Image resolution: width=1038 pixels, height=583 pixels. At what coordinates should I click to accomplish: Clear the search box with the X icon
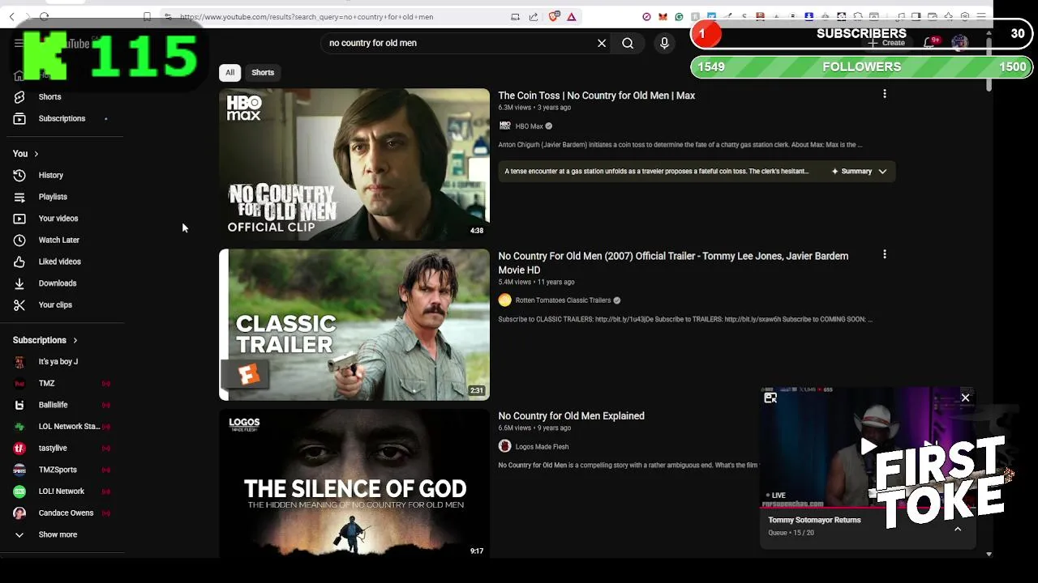click(x=602, y=43)
